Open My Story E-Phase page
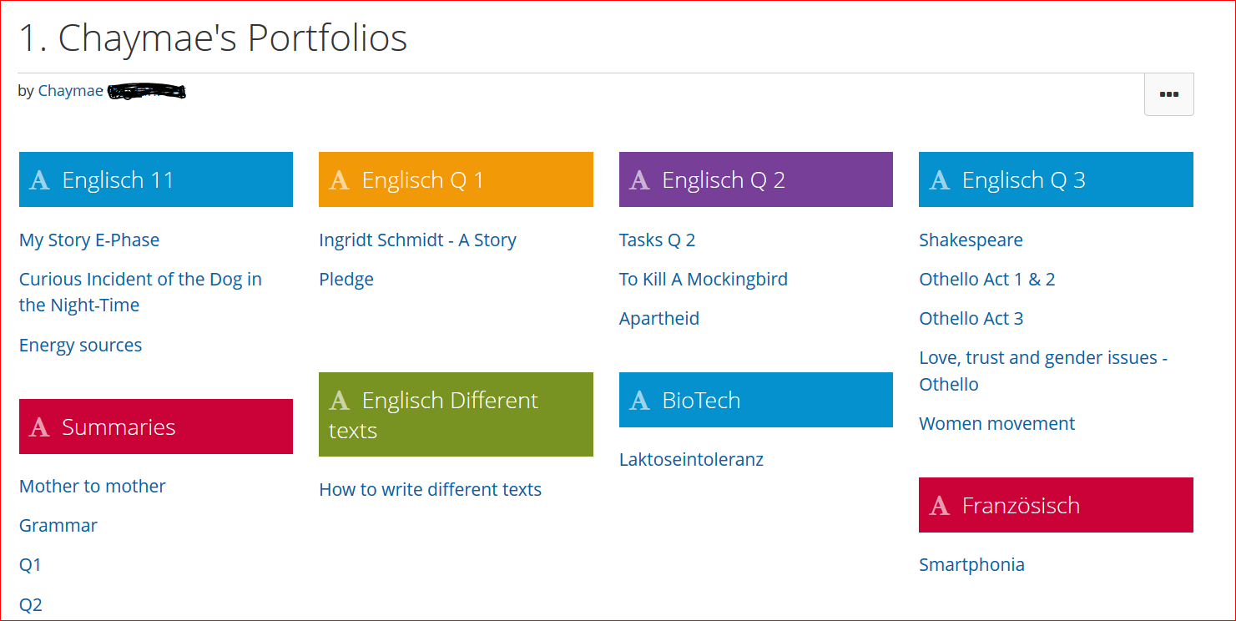The image size is (1236, 621). (x=89, y=240)
